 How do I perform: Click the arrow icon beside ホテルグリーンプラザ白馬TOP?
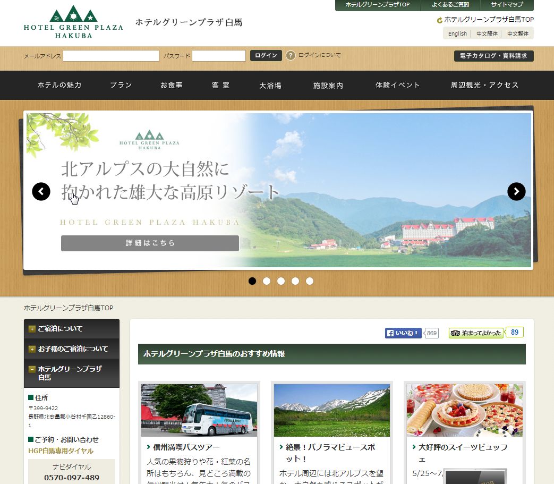click(439, 20)
